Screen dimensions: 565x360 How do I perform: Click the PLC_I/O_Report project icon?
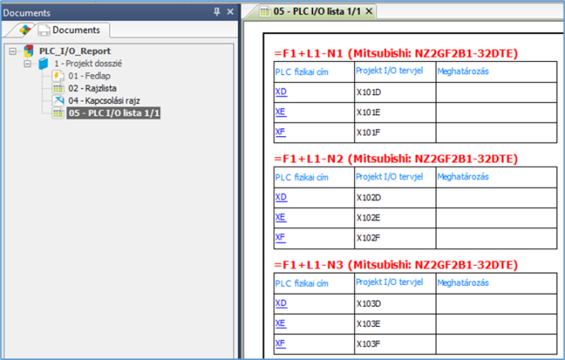coord(28,51)
